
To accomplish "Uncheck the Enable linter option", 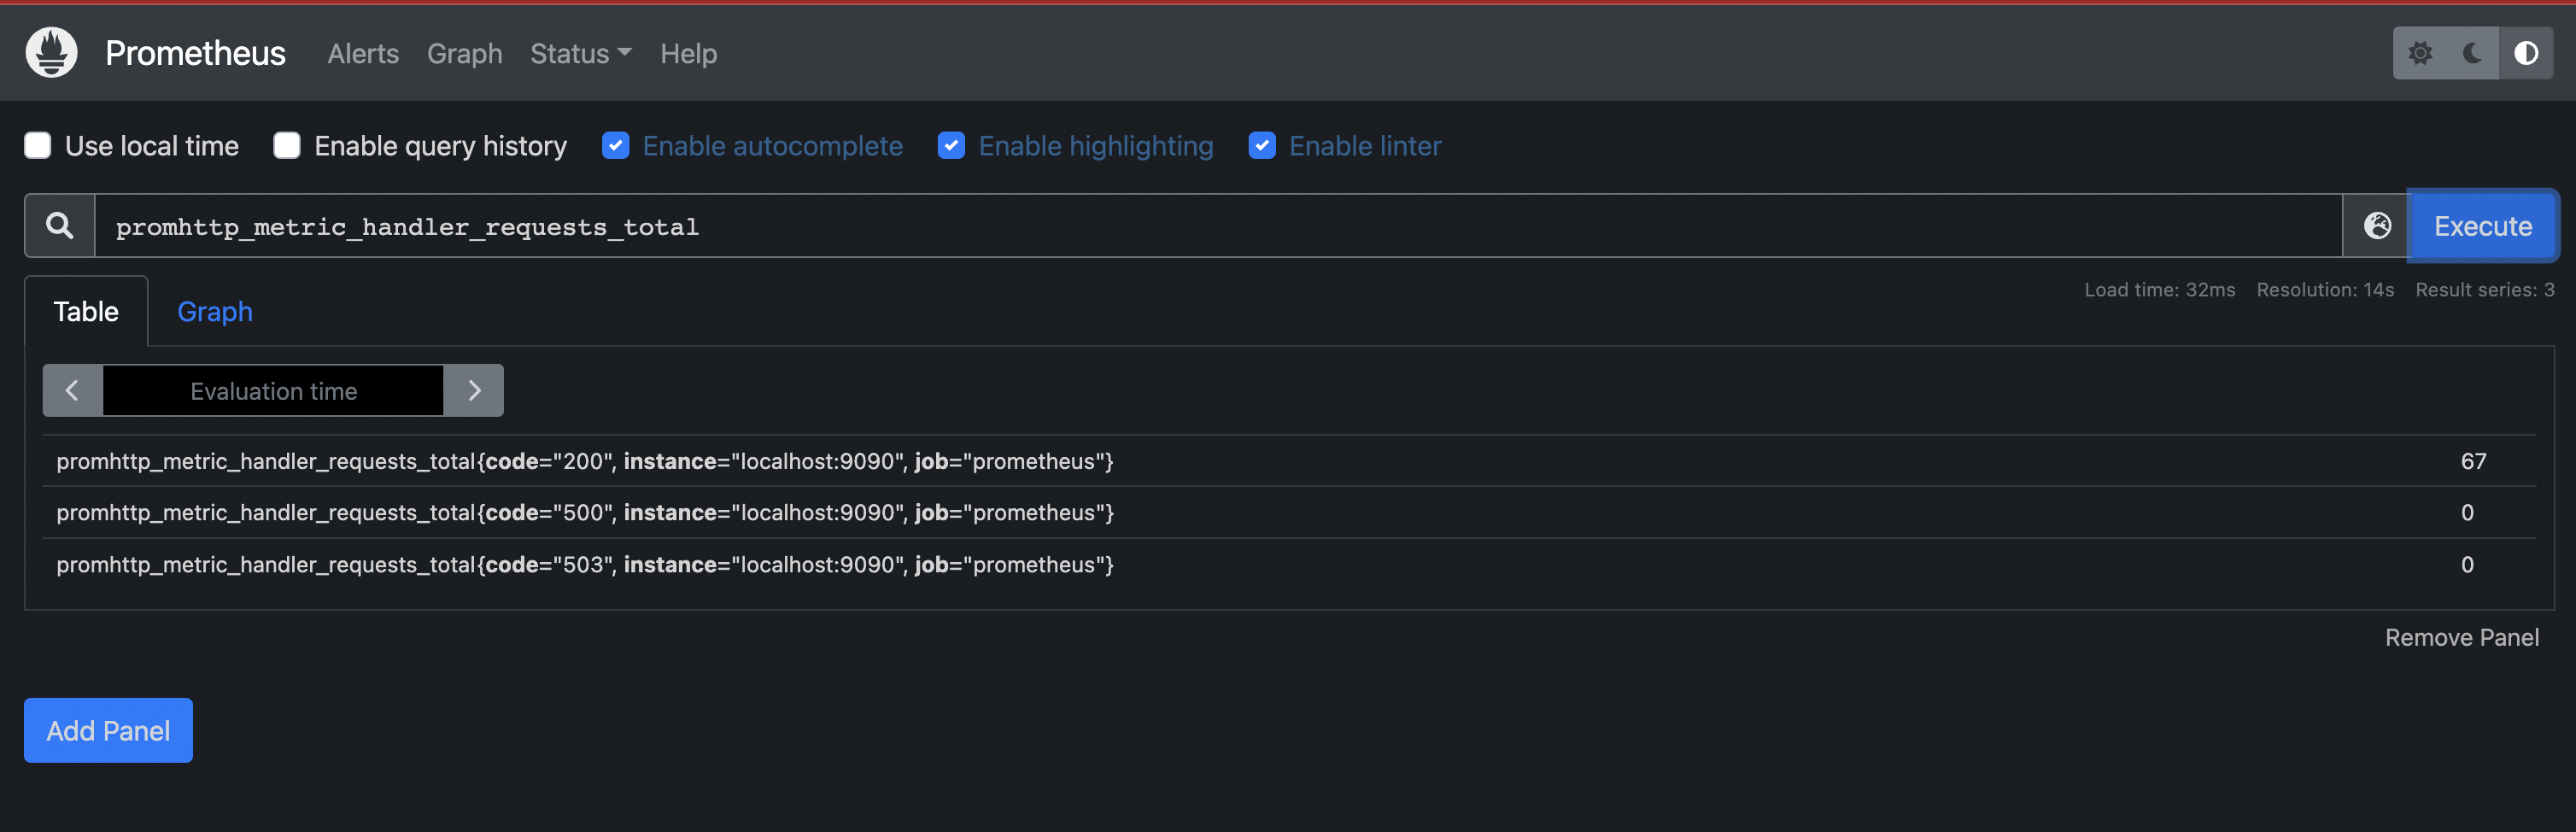I will pyautogui.click(x=1262, y=146).
